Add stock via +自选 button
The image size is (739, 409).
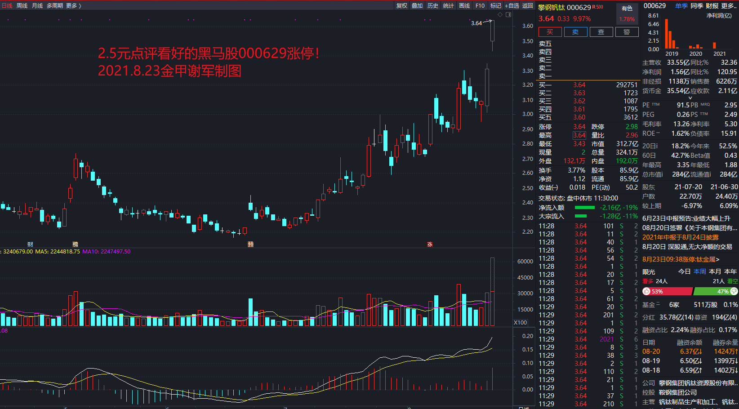pyautogui.click(x=512, y=6)
